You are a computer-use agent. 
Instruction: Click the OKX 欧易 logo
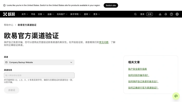click(x=9, y=14)
